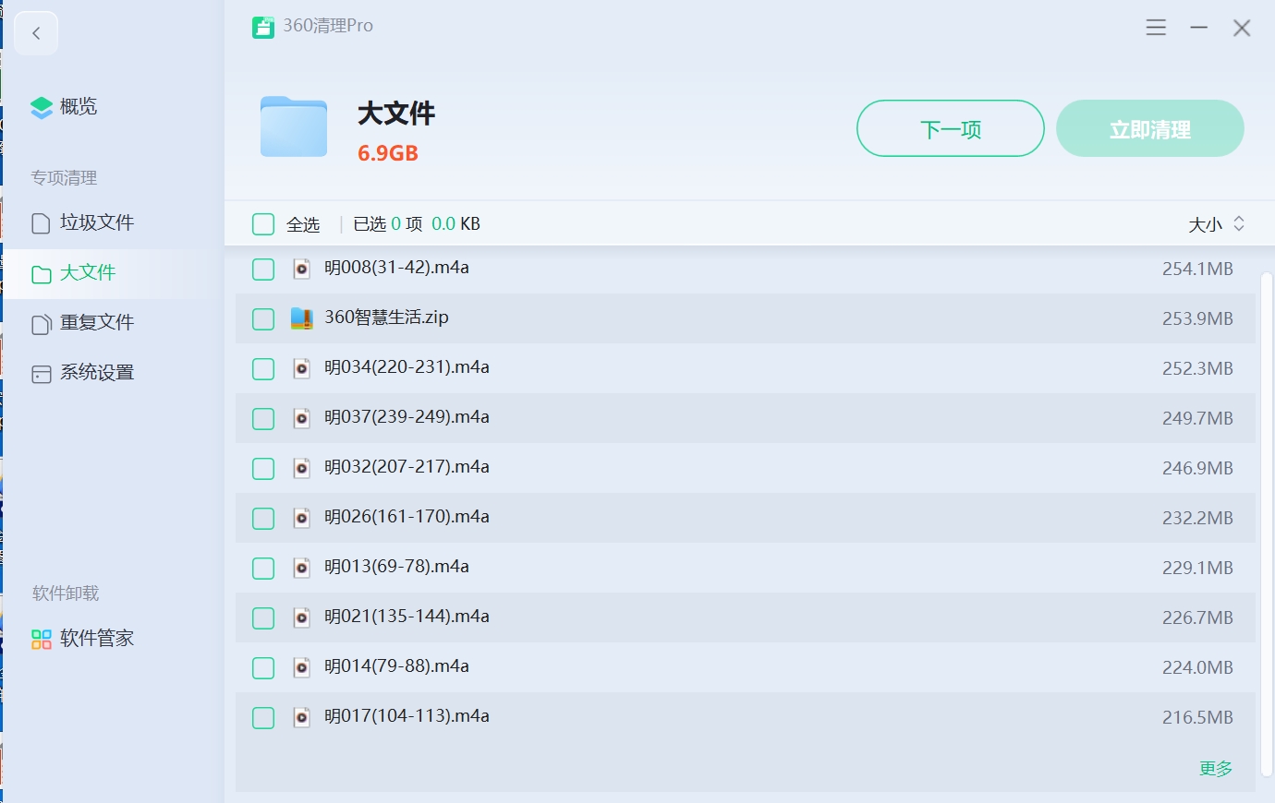Click the 垃圾文件 file icon

click(x=41, y=223)
